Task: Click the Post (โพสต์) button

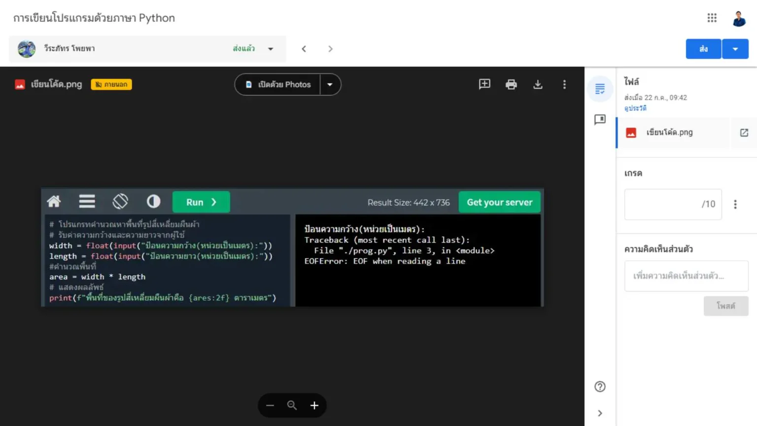Action: [x=726, y=306]
